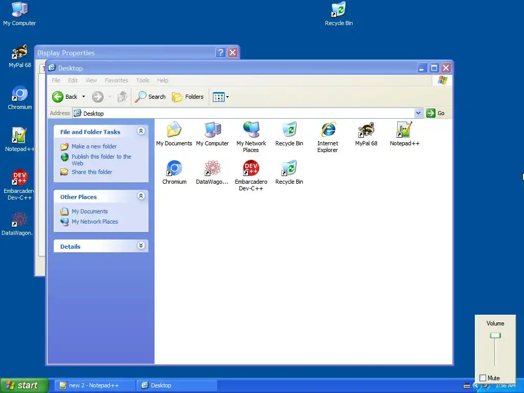Screen dimensions: 524x393
Task: Go up one folder level
Action: click(x=122, y=97)
